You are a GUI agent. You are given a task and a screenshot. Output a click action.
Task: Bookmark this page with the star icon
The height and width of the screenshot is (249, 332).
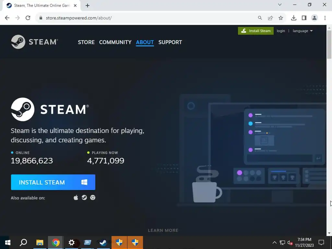(281, 18)
